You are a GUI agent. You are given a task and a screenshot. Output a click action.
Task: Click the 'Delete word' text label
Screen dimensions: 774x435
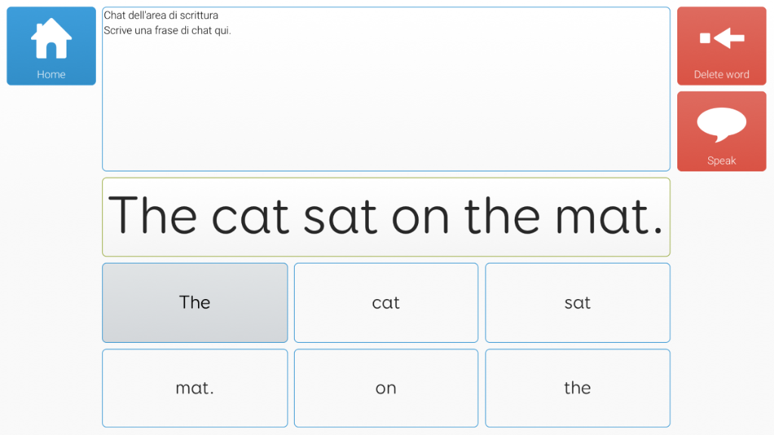click(722, 75)
